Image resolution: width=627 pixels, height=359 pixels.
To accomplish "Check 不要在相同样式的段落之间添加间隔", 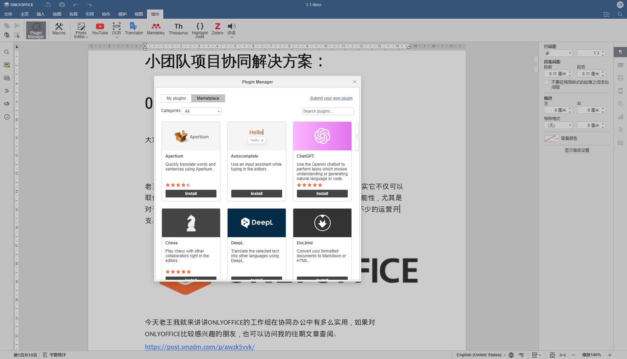I will (x=546, y=82).
